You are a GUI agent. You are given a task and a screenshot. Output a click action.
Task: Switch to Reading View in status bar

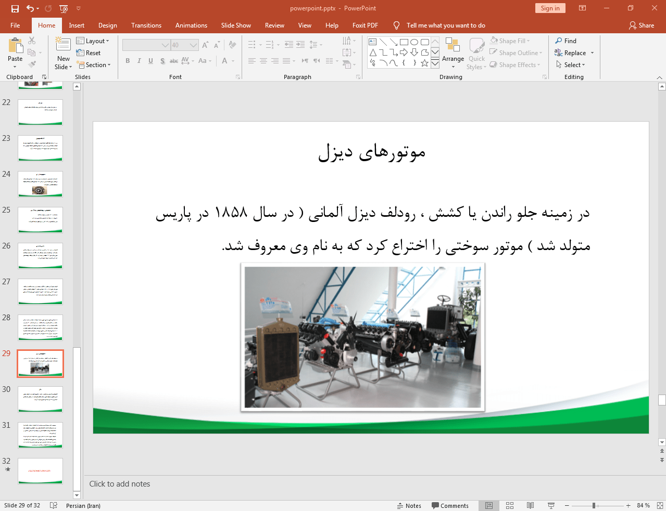[x=530, y=505]
